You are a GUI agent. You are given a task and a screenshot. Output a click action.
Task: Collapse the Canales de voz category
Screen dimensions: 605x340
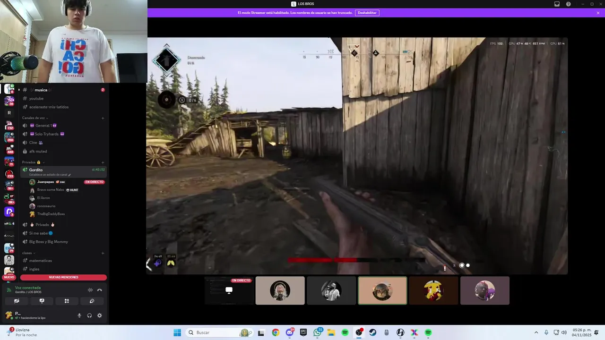click(x=35, y=118)
